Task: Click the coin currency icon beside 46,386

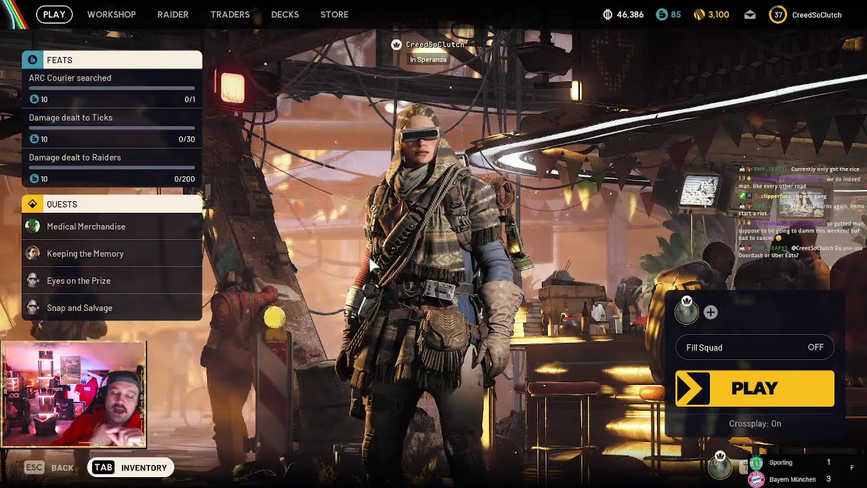Action: click(x=608, y=14)
